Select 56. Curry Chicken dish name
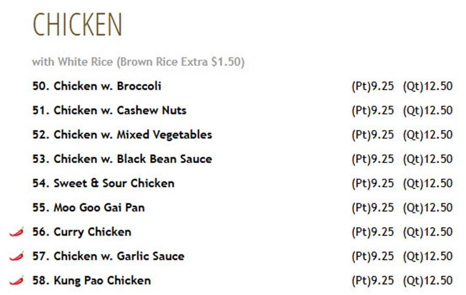 (x=82, y=232)
